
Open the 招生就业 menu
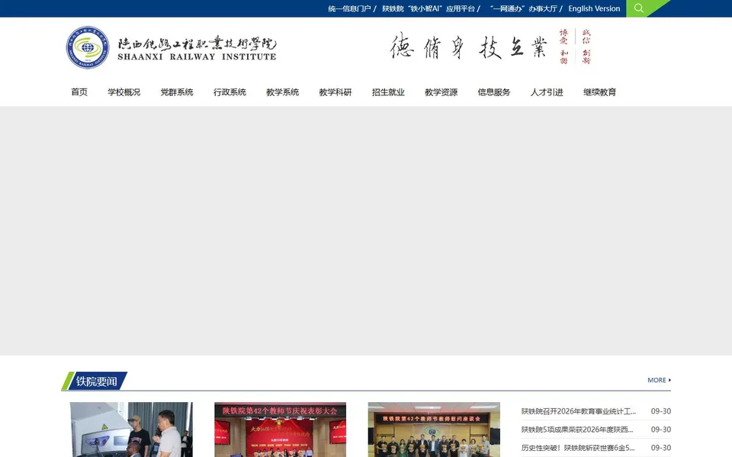click(388, 92)
